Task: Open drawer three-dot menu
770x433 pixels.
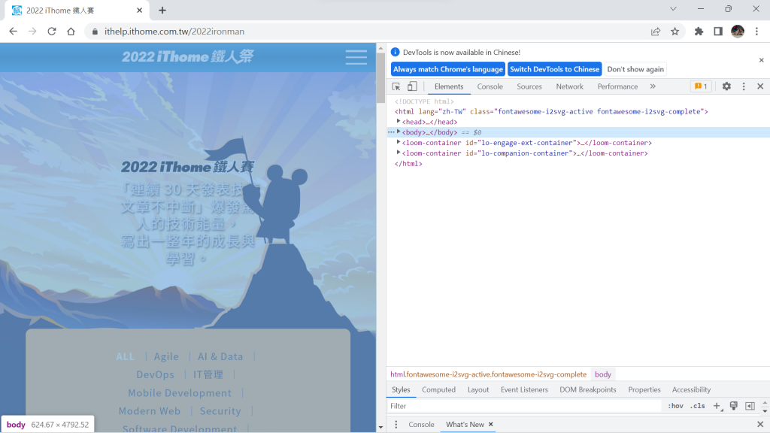Action: click(396, 425)
